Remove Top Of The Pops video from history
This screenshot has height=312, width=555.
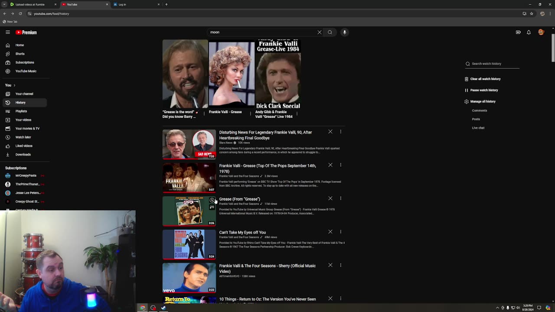(330, 165)
